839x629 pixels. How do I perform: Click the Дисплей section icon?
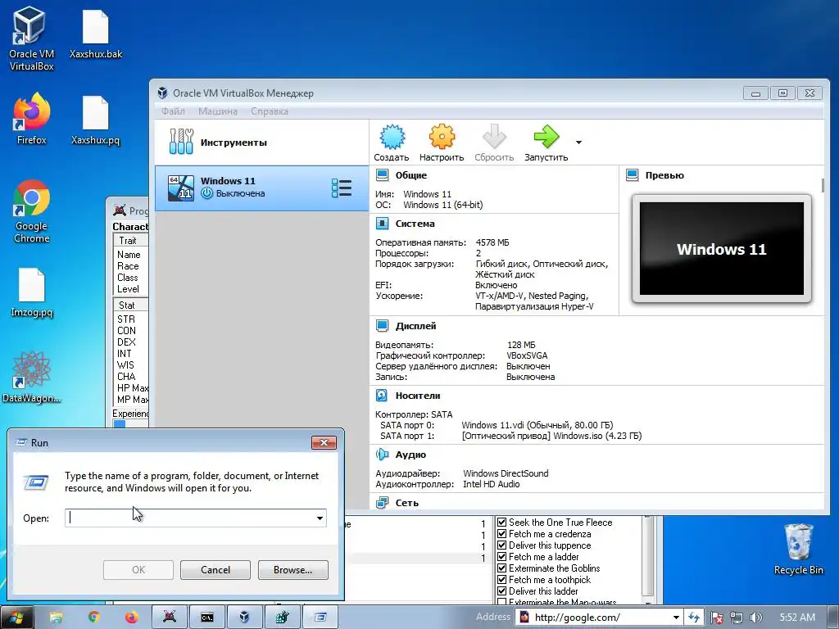[382, 326]
